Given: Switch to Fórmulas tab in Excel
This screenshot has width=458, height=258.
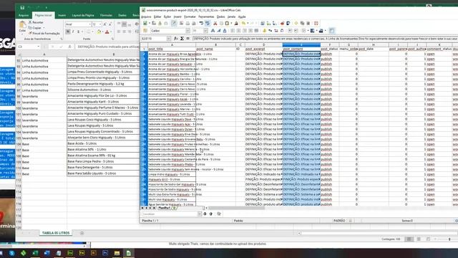Looking at the screenshot, I should tap(106, 15).
